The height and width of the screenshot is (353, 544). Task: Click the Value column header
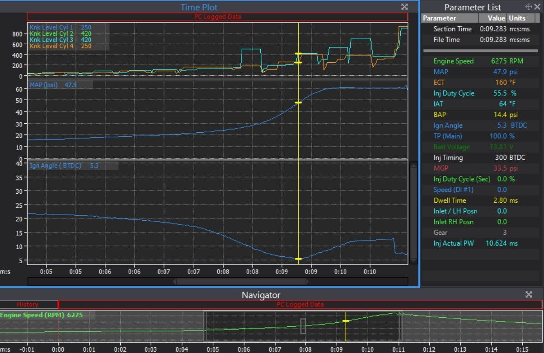496,19
